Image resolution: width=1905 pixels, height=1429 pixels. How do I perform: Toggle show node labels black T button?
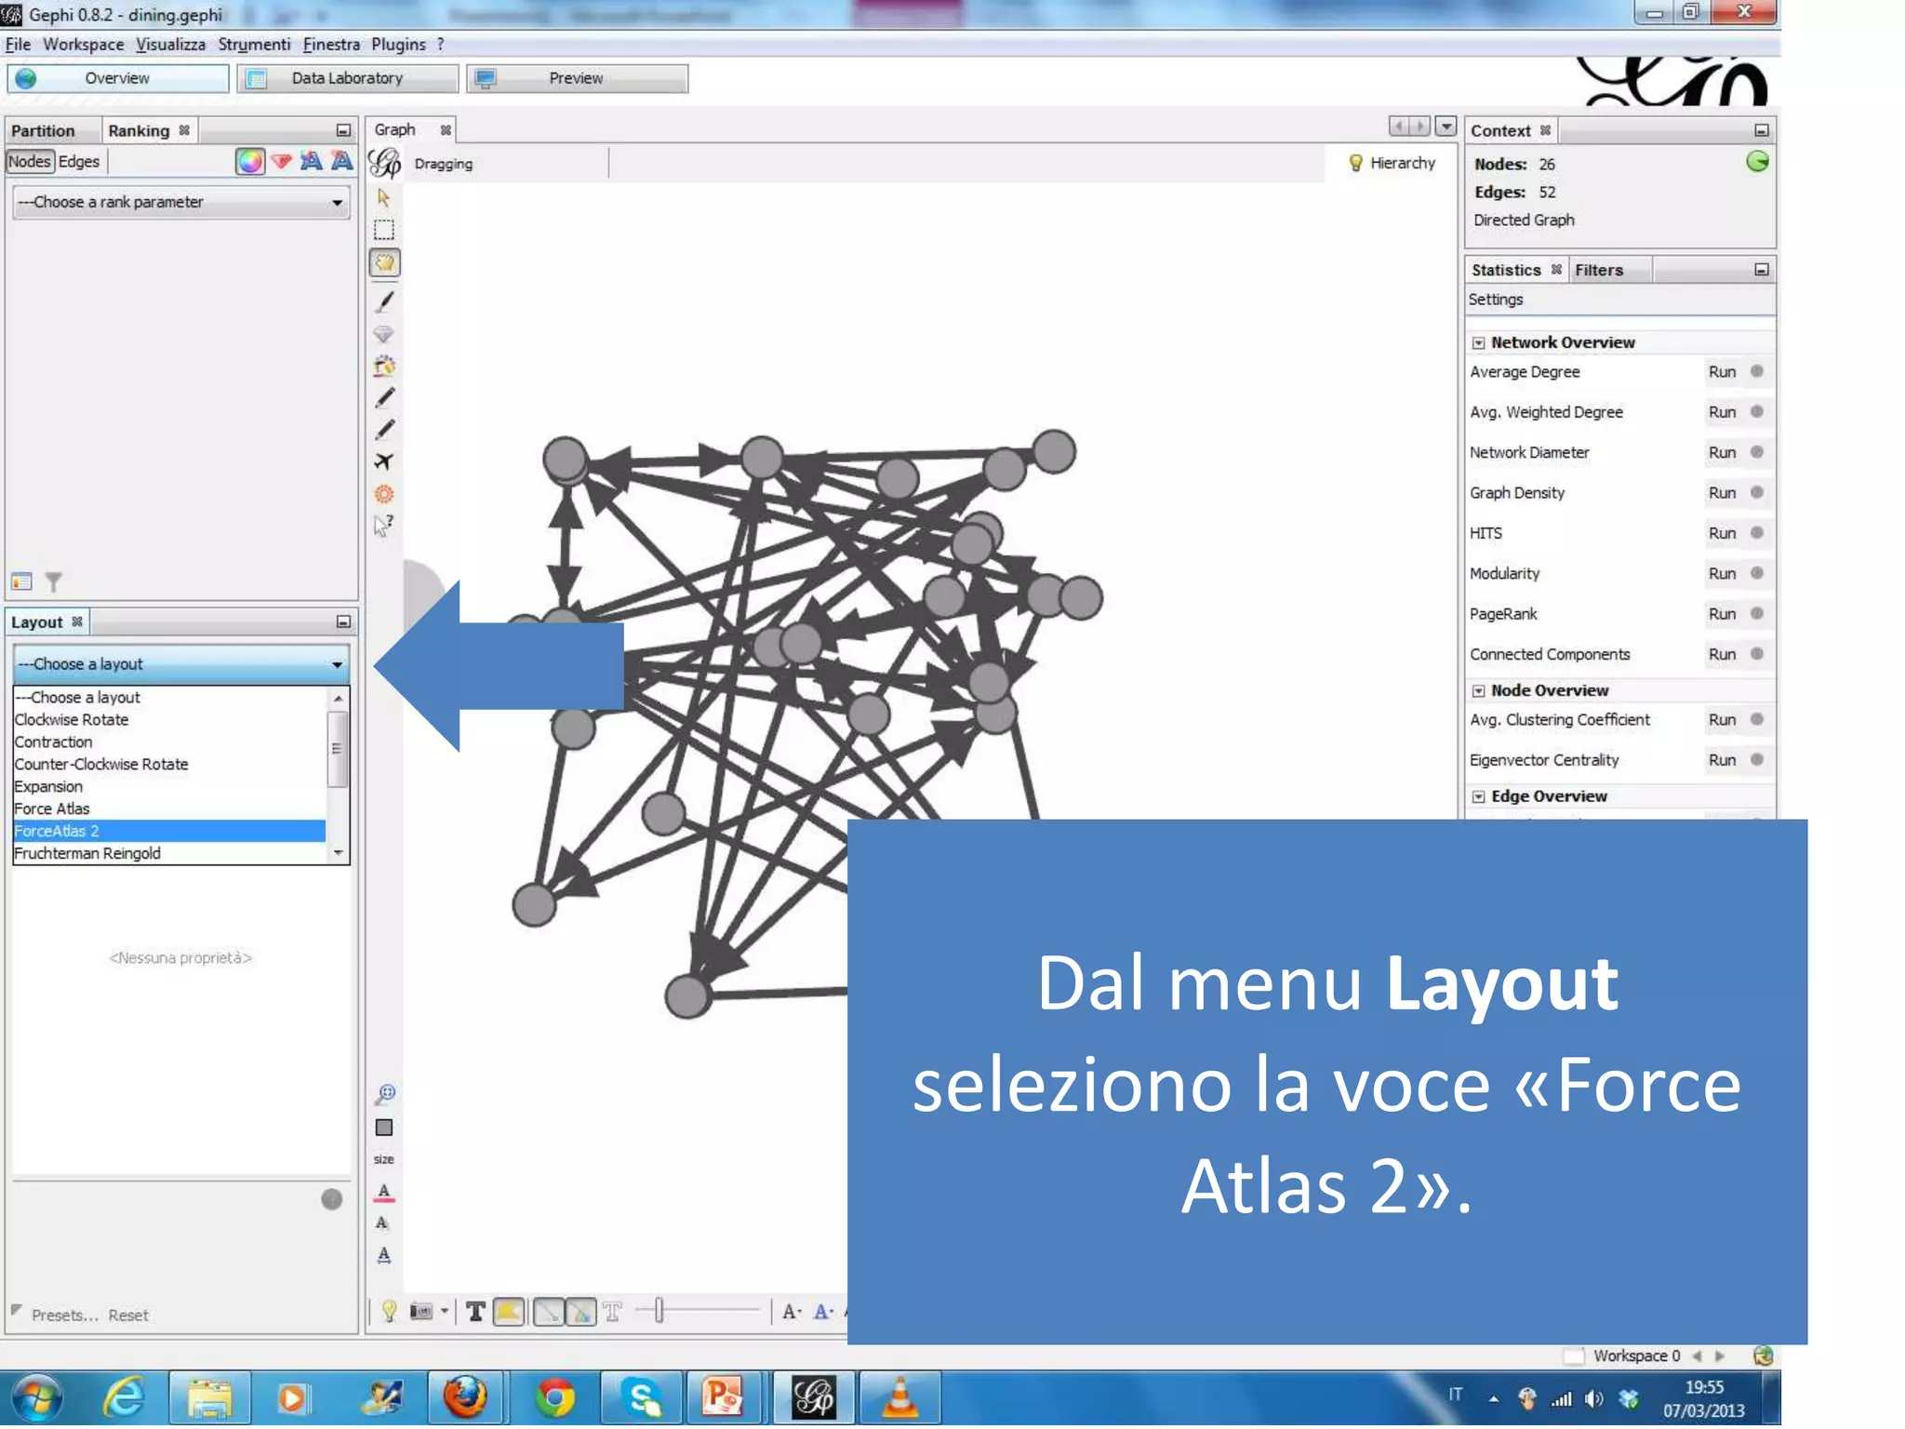pos(475,1312)
